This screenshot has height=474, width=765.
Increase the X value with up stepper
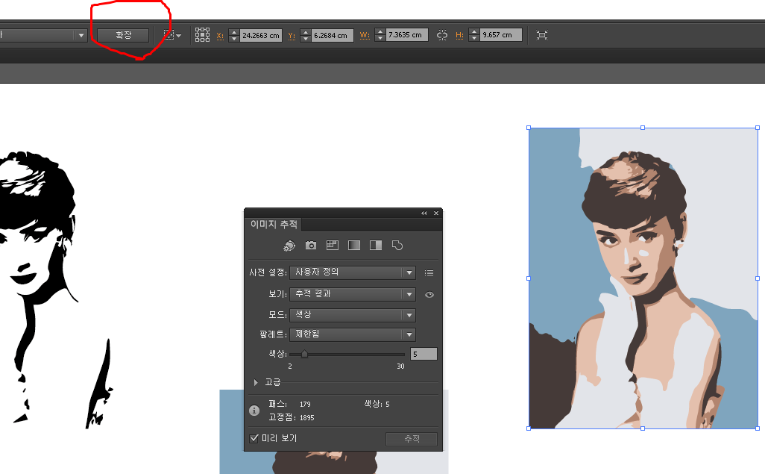tap(234, 32)
